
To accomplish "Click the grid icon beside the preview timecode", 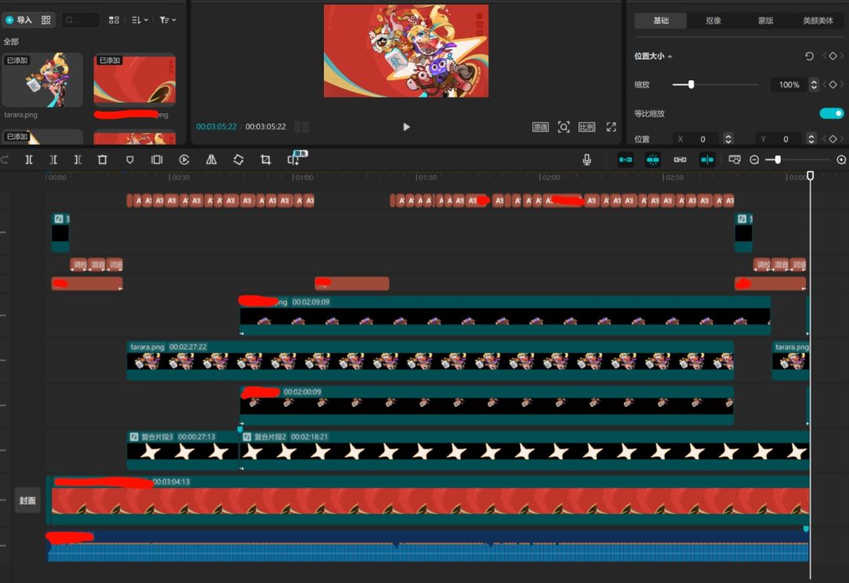I will (301, 127).
